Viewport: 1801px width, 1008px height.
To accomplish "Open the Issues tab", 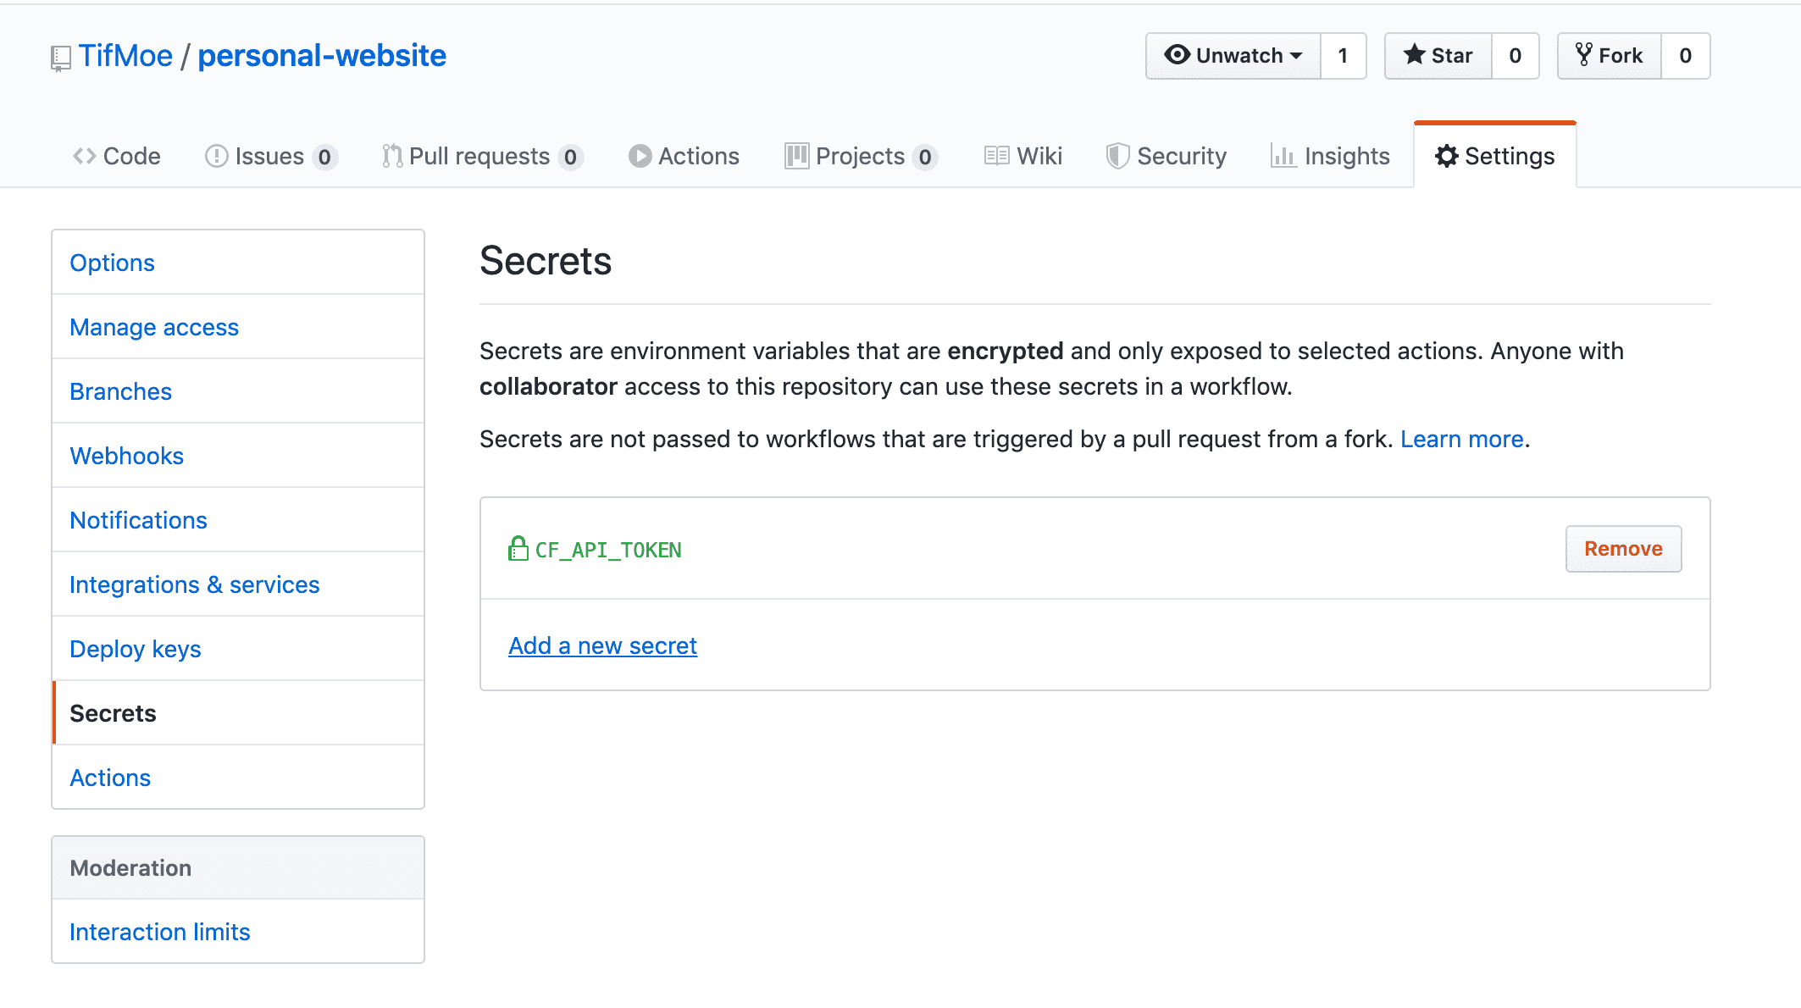I will click(270, 157).
